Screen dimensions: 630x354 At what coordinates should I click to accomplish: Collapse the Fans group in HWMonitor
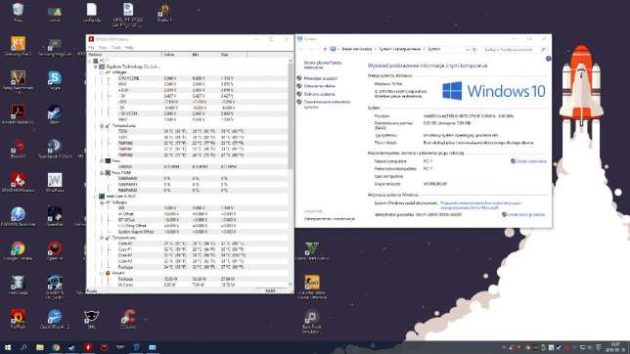point(102,160)
